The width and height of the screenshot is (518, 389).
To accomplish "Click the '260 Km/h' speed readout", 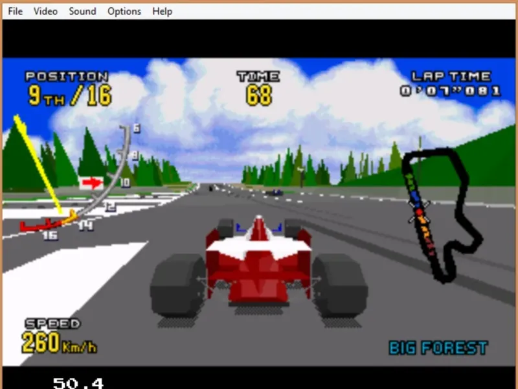I will tap(59, 343).
